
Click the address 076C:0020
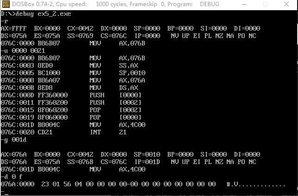tap(18, 132)
